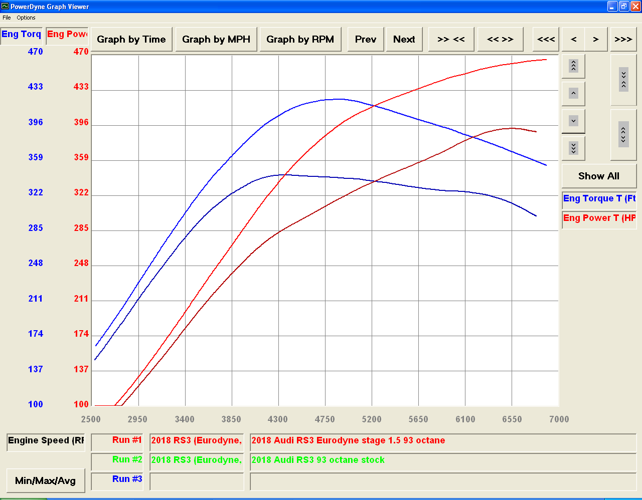The height and width of the screenshot is (500, 642).
Task: Click the Engine Speed axis label box
Action: click(x=46, y=441)
